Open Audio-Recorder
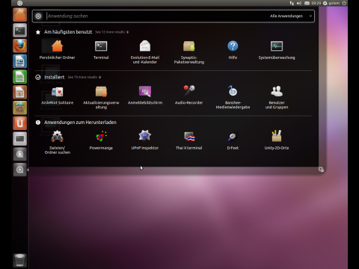The height and width of the screenshot is (269, 359). tap(188, 95)
